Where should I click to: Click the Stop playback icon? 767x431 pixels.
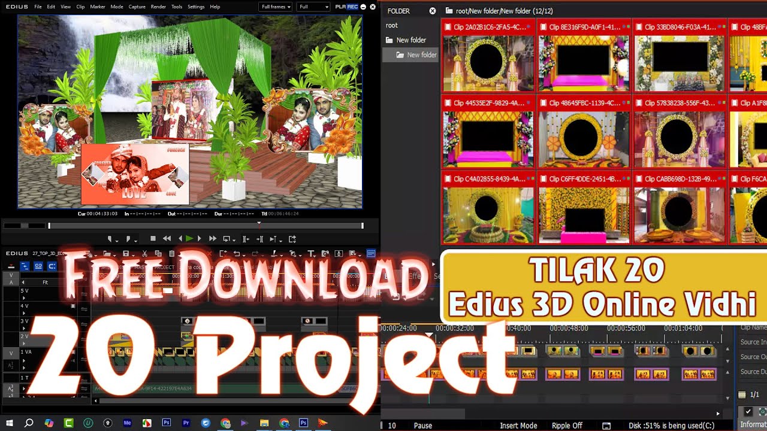(153, 238)
